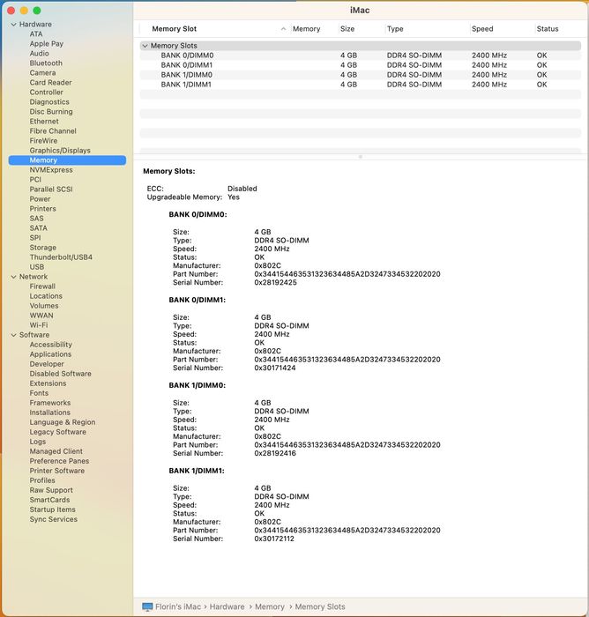The height and width of the screenshot is (617, 589).
Task: Select FireWire in the sidebar
Action: click(x=43, y=141)
